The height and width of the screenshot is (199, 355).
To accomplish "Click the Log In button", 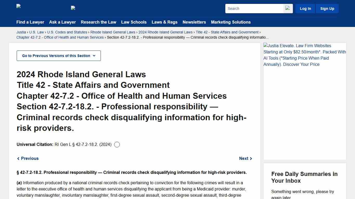I will coord(305,8).
